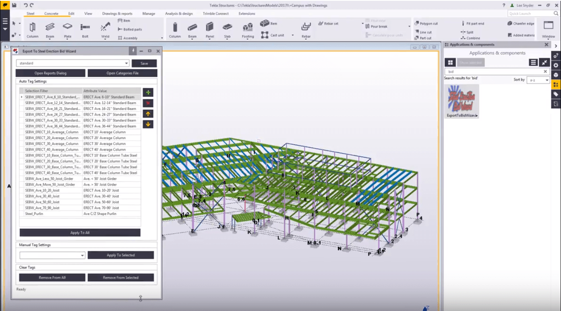
Task: Click the Remove From Selected button
Action: point(121,278)
